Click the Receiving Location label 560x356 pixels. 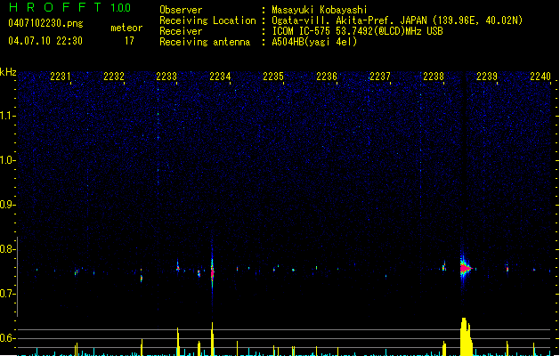click(x=207, y=20)
